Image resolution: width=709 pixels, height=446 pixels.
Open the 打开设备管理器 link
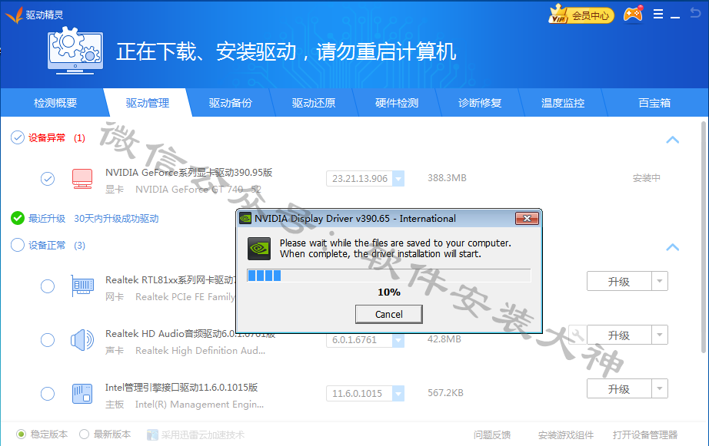click(x=645, y=434)
